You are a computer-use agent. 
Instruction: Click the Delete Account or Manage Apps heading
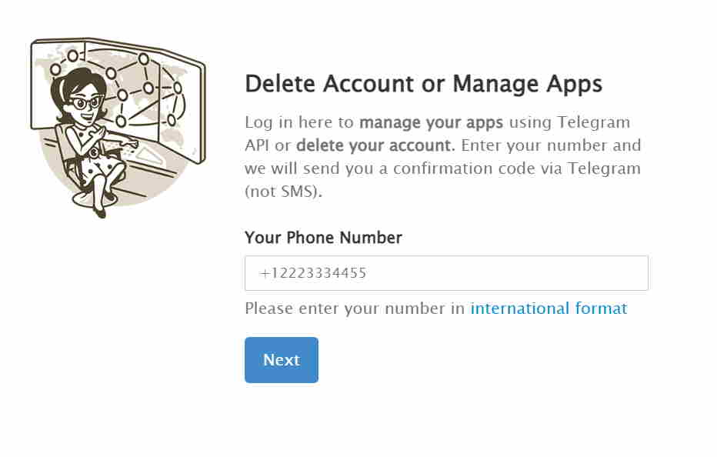click(423, 83)
